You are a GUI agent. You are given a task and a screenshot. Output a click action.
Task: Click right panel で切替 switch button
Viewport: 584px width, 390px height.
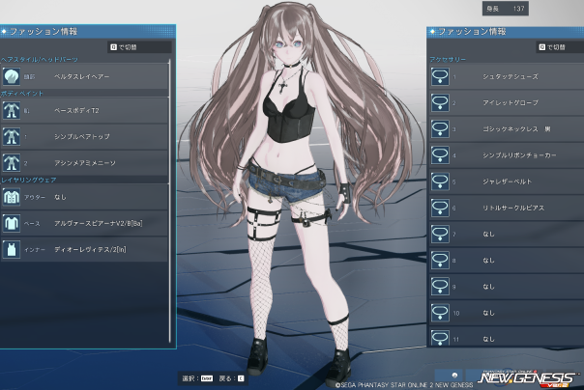point(560,47)
